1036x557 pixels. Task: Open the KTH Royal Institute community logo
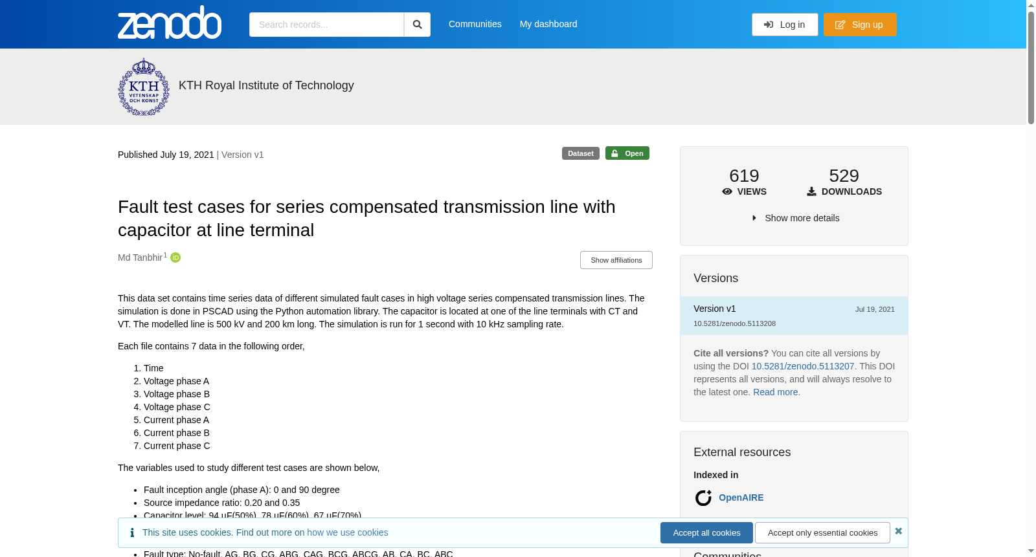click(x=144, y=87)
